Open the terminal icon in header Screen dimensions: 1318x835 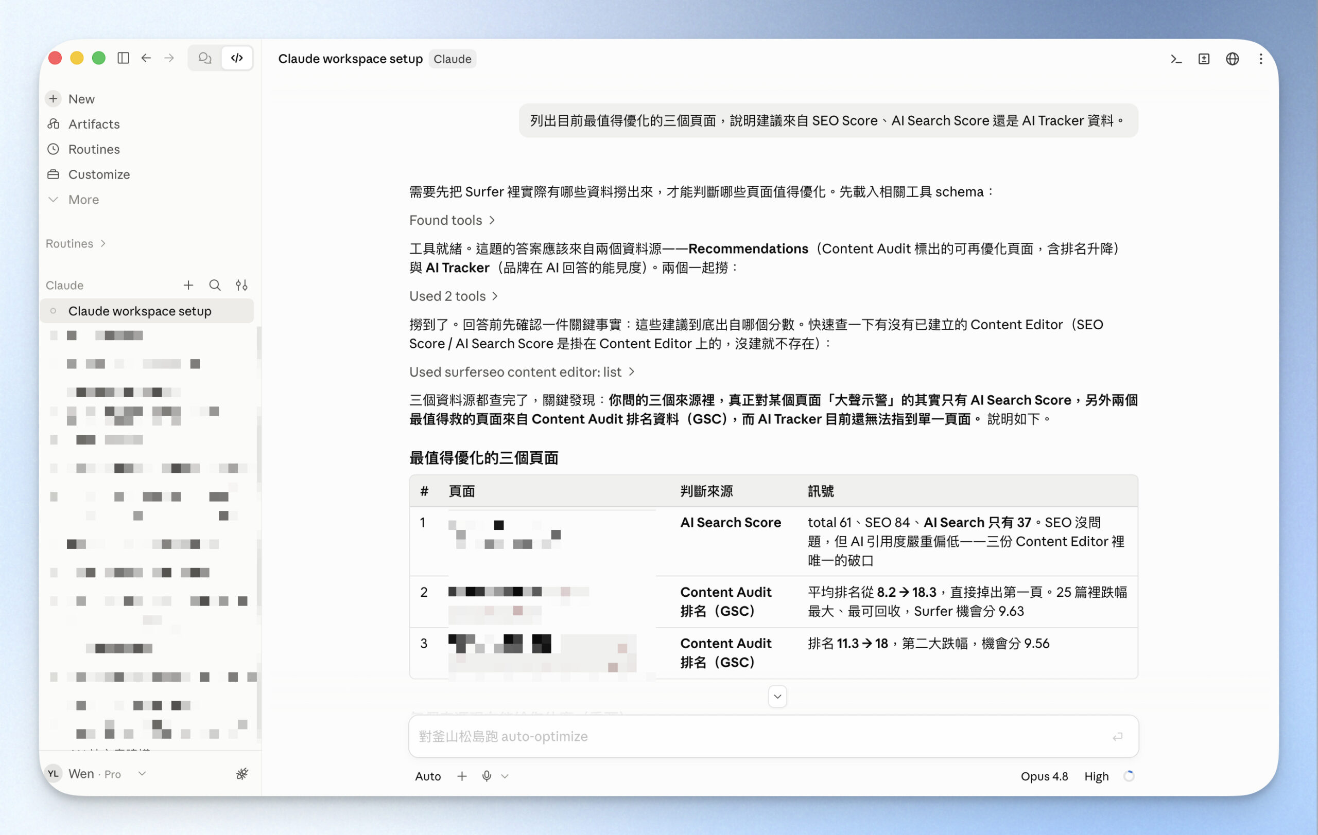pyautogui.click(x=1176, y=59)
